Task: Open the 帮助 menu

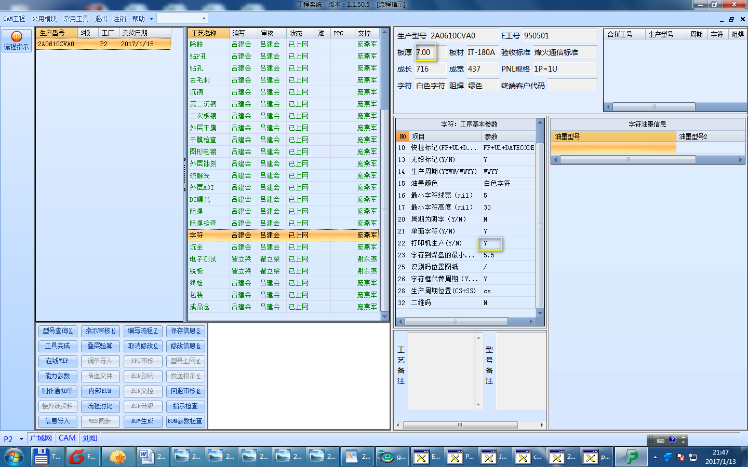Action: 138,19
